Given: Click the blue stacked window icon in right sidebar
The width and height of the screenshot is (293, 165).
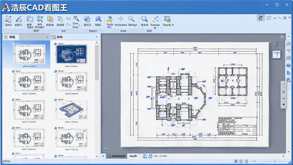Looking at the screenshot, I should coord(288,80).
